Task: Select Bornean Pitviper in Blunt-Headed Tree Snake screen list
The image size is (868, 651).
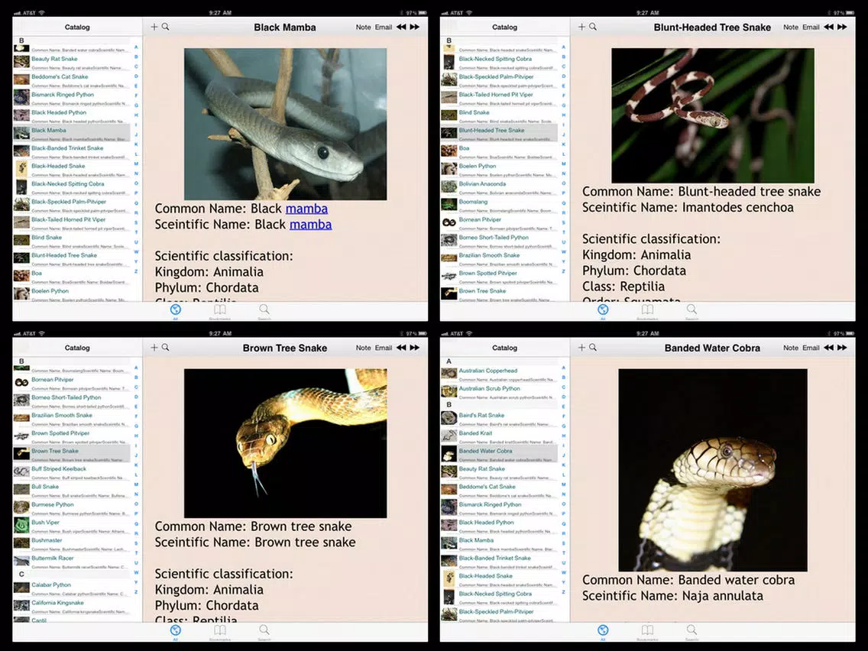Action: (499, 223)
